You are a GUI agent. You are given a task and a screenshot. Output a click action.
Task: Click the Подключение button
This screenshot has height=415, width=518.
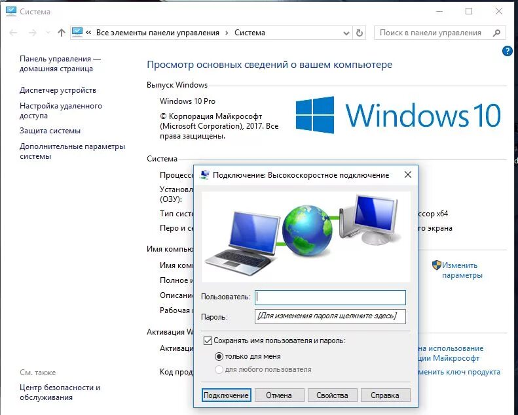pos(227,395)
